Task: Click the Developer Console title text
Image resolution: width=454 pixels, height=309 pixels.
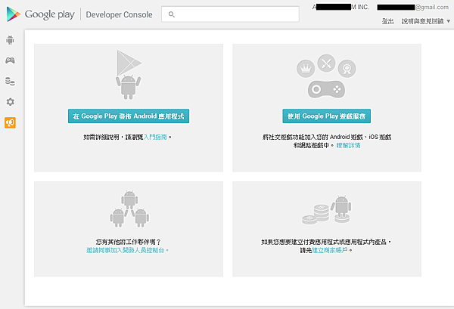Action: coord(119,14)
